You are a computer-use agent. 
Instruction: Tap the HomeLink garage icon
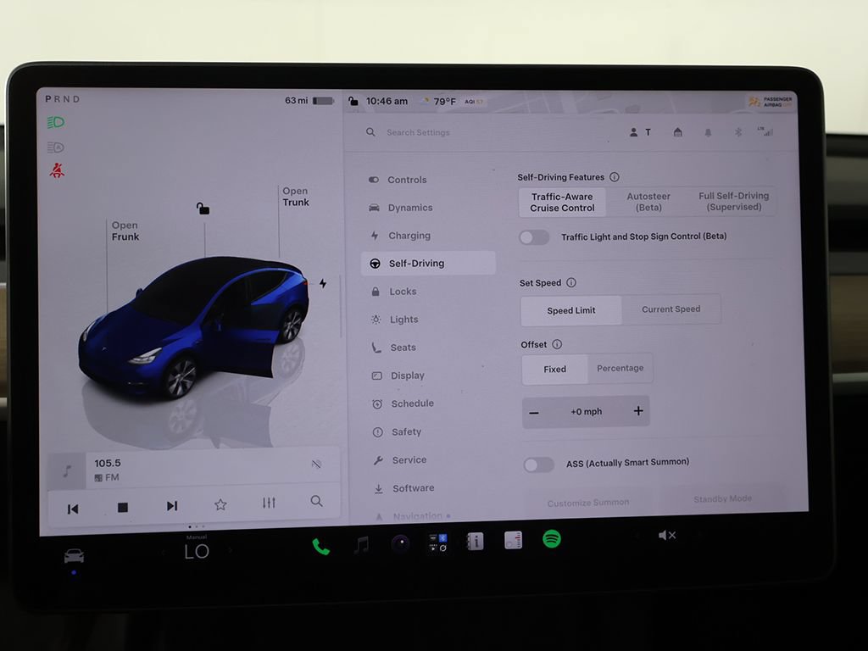[x=677, y=132]
